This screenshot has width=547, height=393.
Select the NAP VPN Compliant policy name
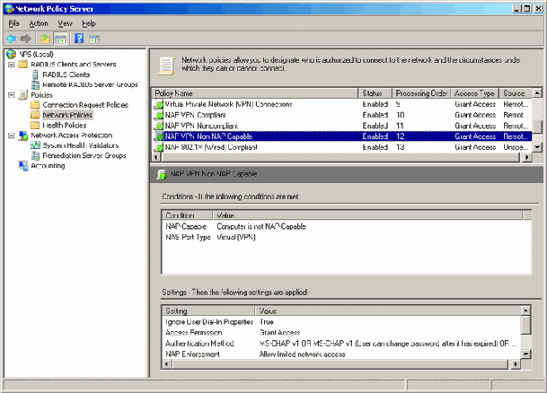(195, 115)
